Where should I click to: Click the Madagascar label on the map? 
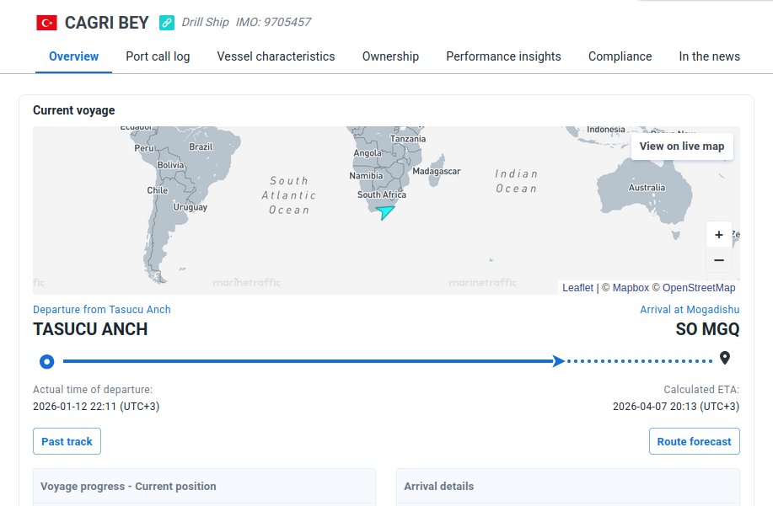click(437, 171)
